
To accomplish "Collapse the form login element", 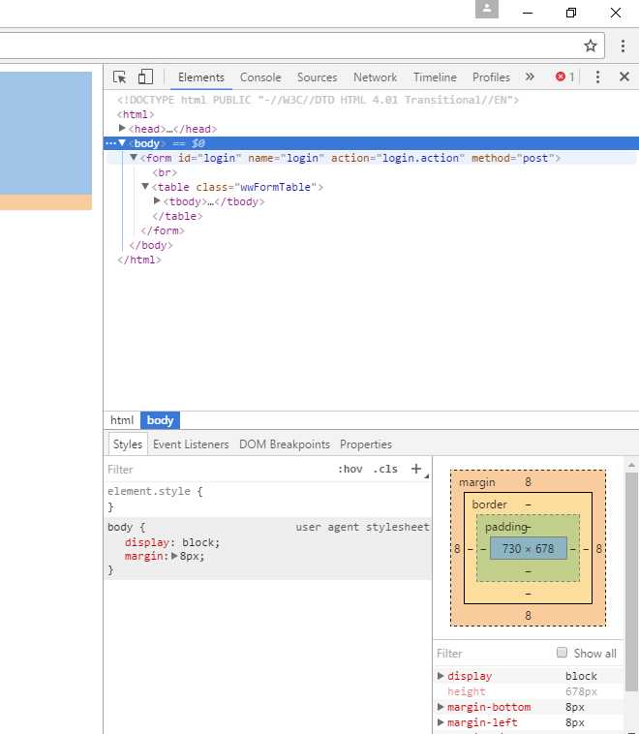I will [x=134, y=158].
